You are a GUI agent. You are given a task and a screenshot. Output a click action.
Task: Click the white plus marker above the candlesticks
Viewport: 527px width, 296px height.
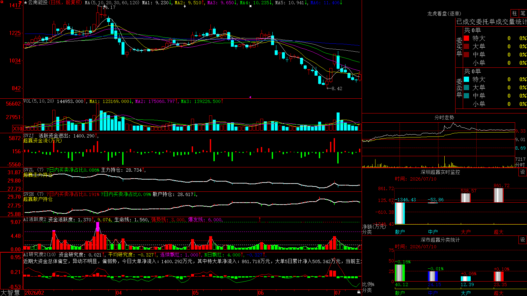coord(185,6)
